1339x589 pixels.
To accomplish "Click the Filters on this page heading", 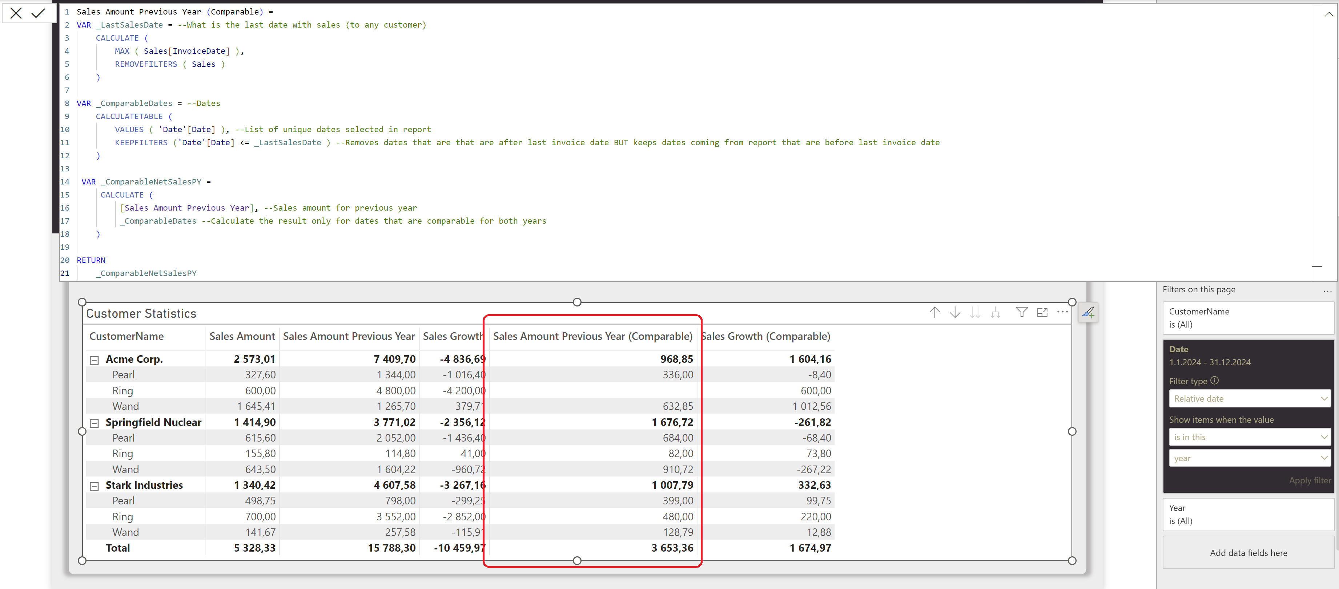I will 1199,289.
